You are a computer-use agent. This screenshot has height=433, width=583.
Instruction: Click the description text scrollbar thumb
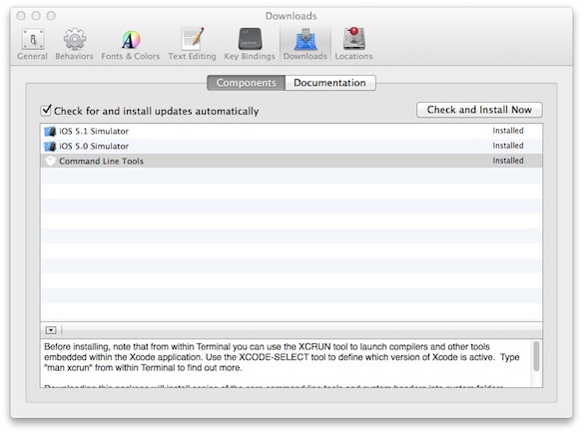[536, 356]
